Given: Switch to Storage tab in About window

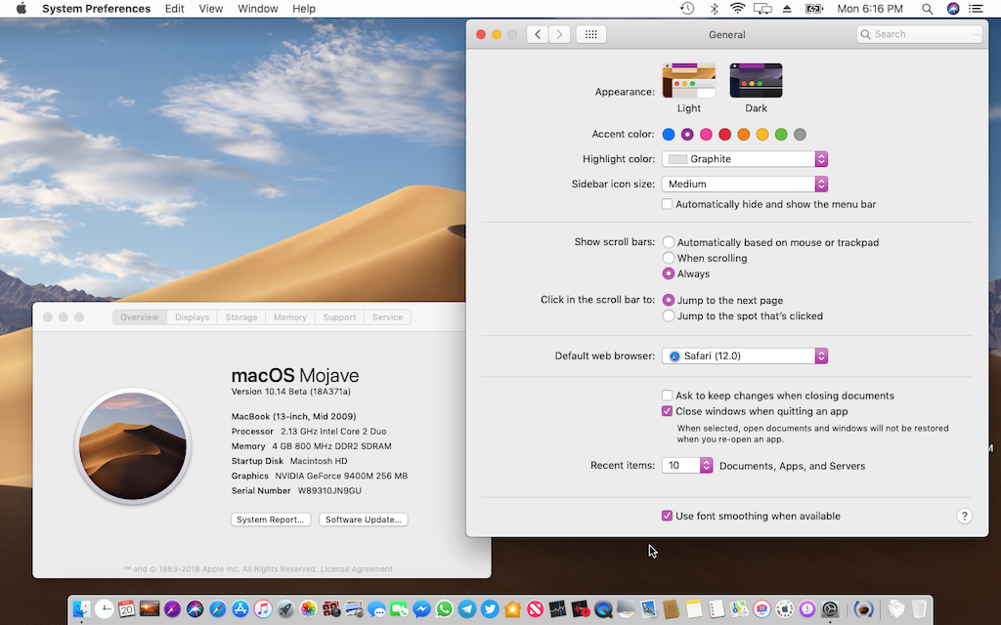Looking at the screenshot, I should pyautogui.click(x=241, y=317).
